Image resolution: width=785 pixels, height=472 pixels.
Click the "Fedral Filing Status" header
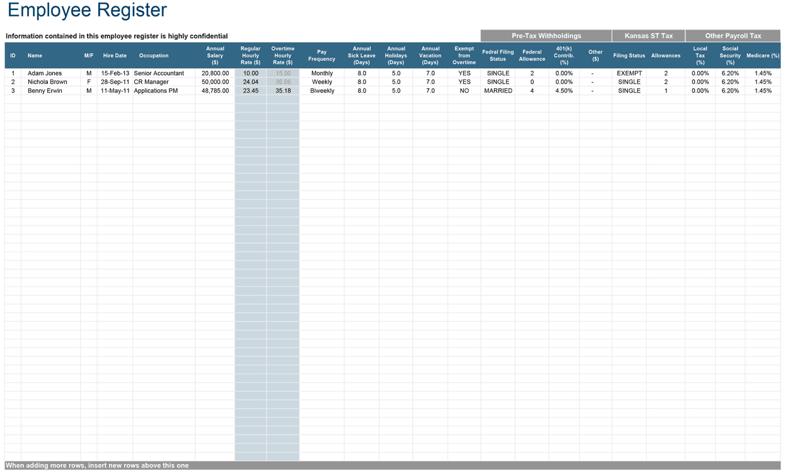point(498,55)
